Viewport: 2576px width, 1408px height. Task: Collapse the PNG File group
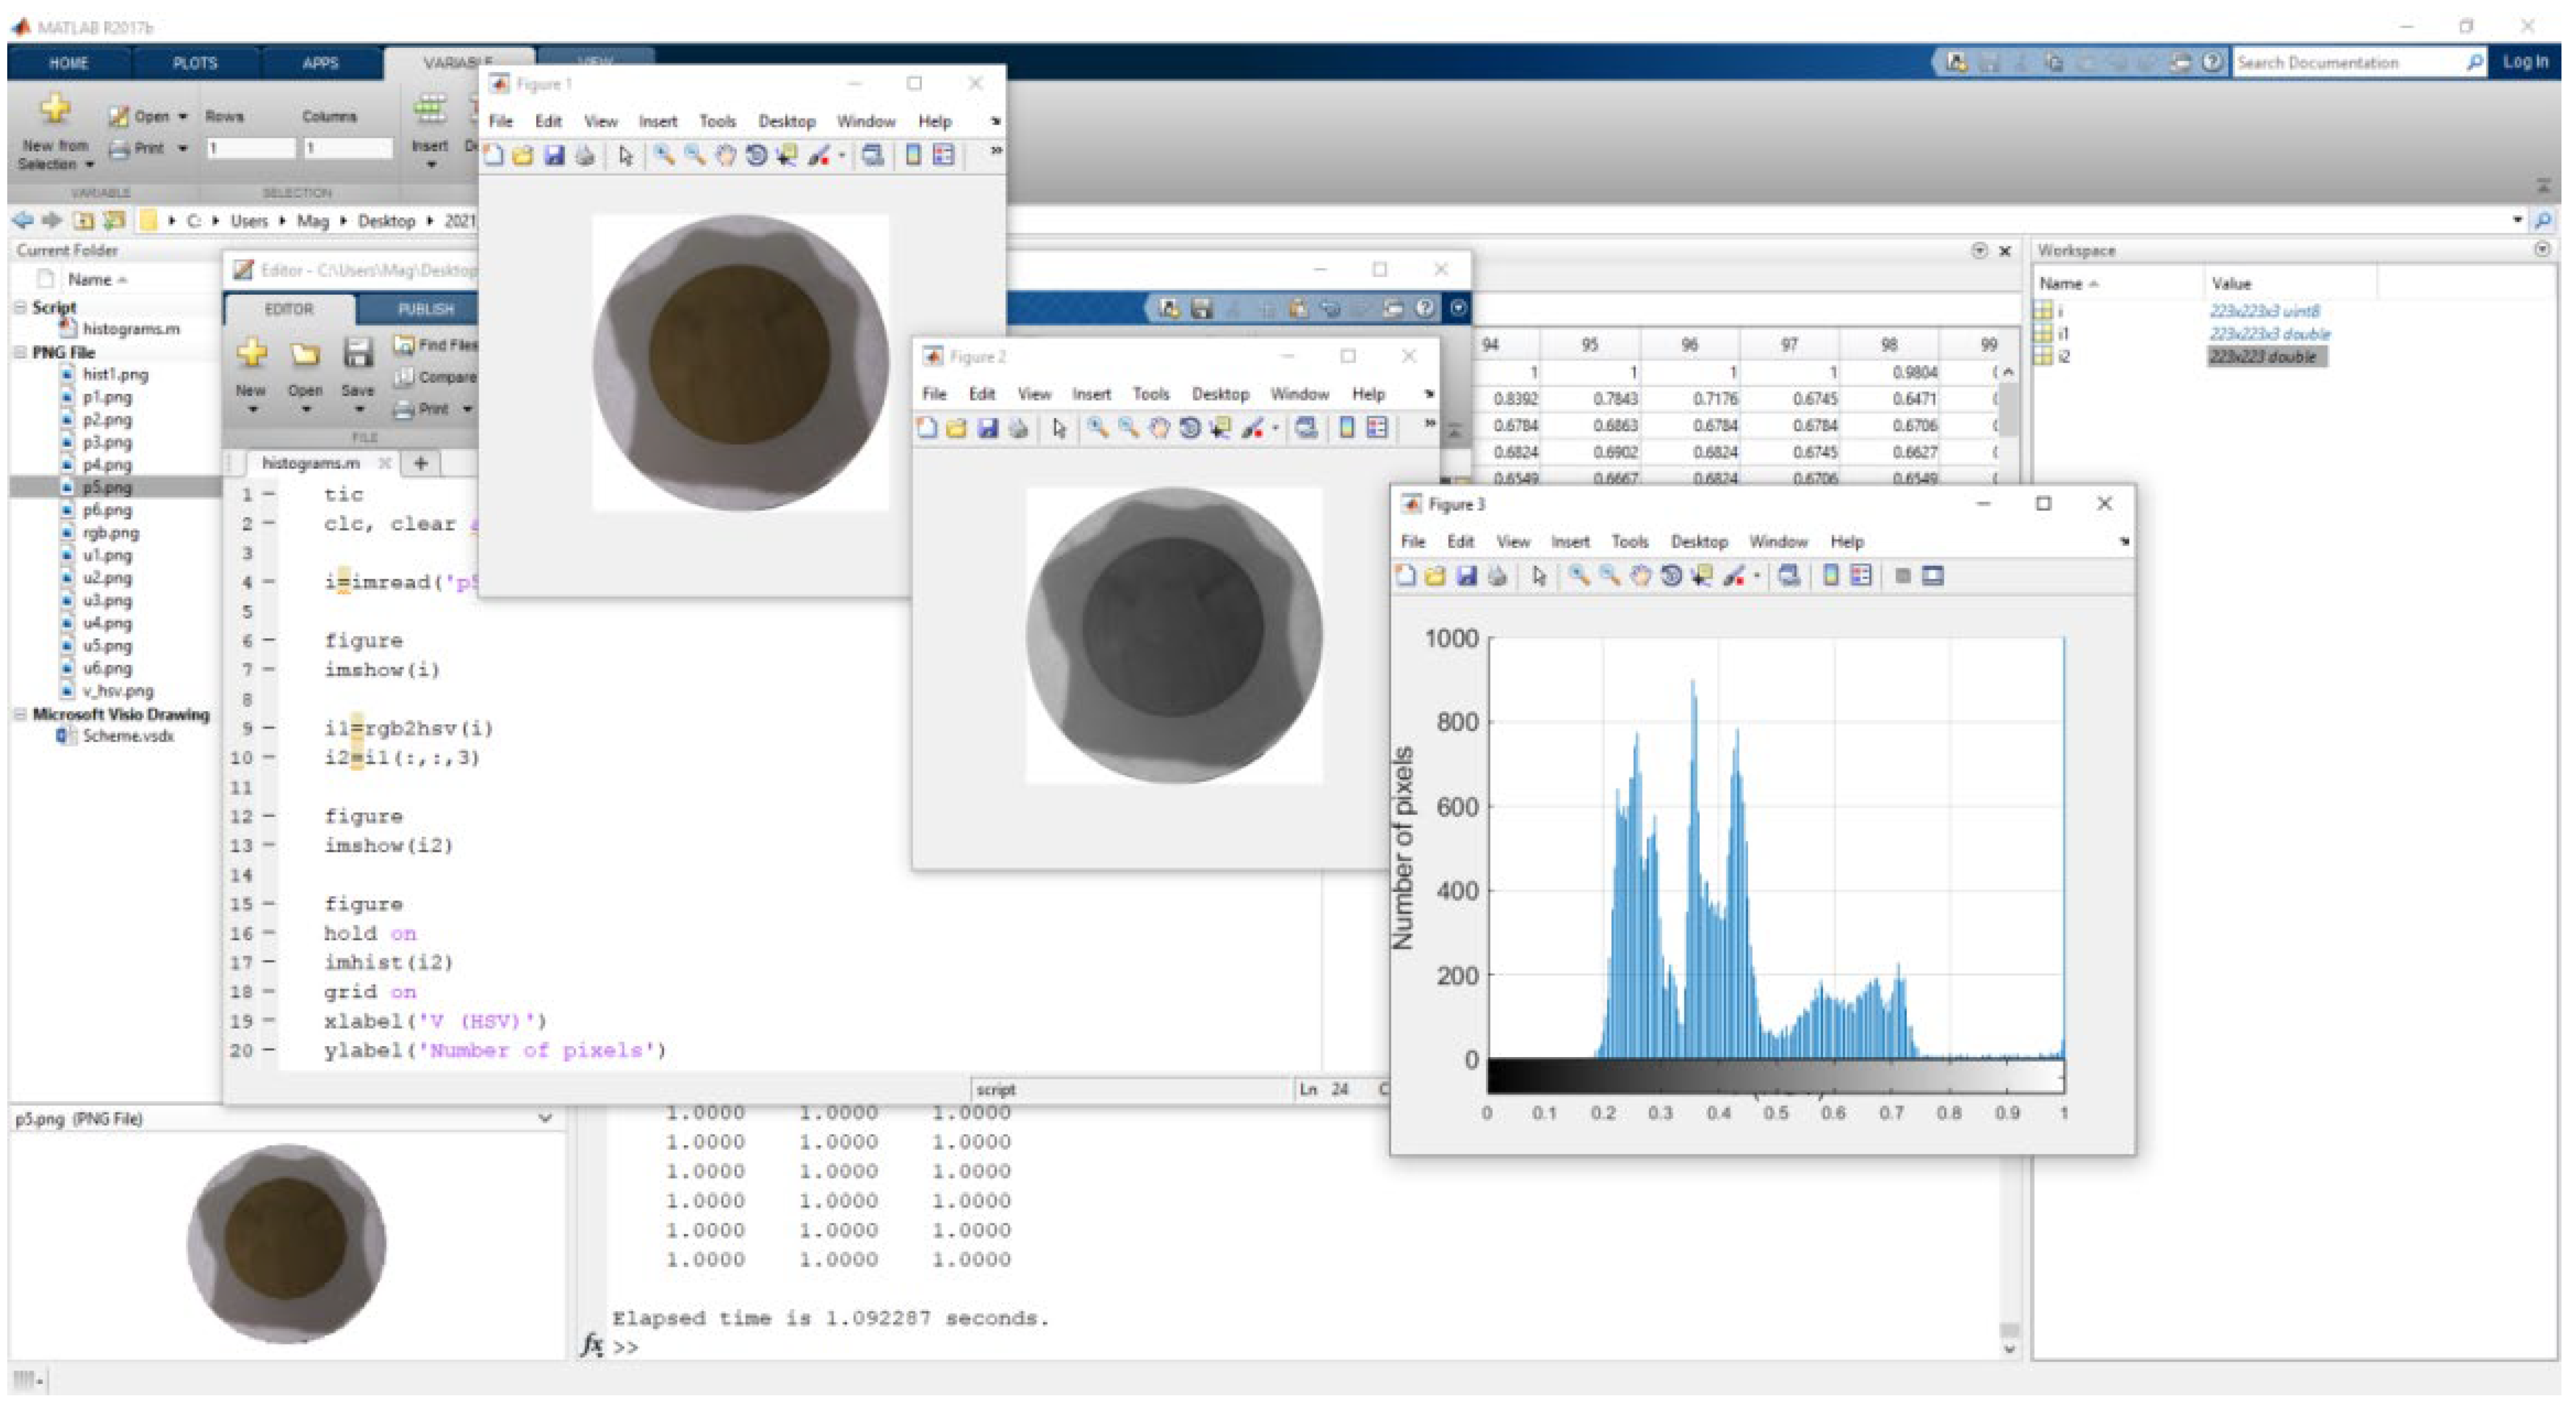[20, 352]
